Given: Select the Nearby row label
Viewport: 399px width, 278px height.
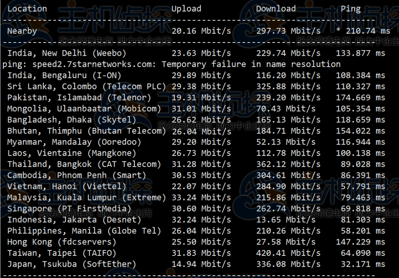Looking at the screenshot, I should [x=22, y=31].
